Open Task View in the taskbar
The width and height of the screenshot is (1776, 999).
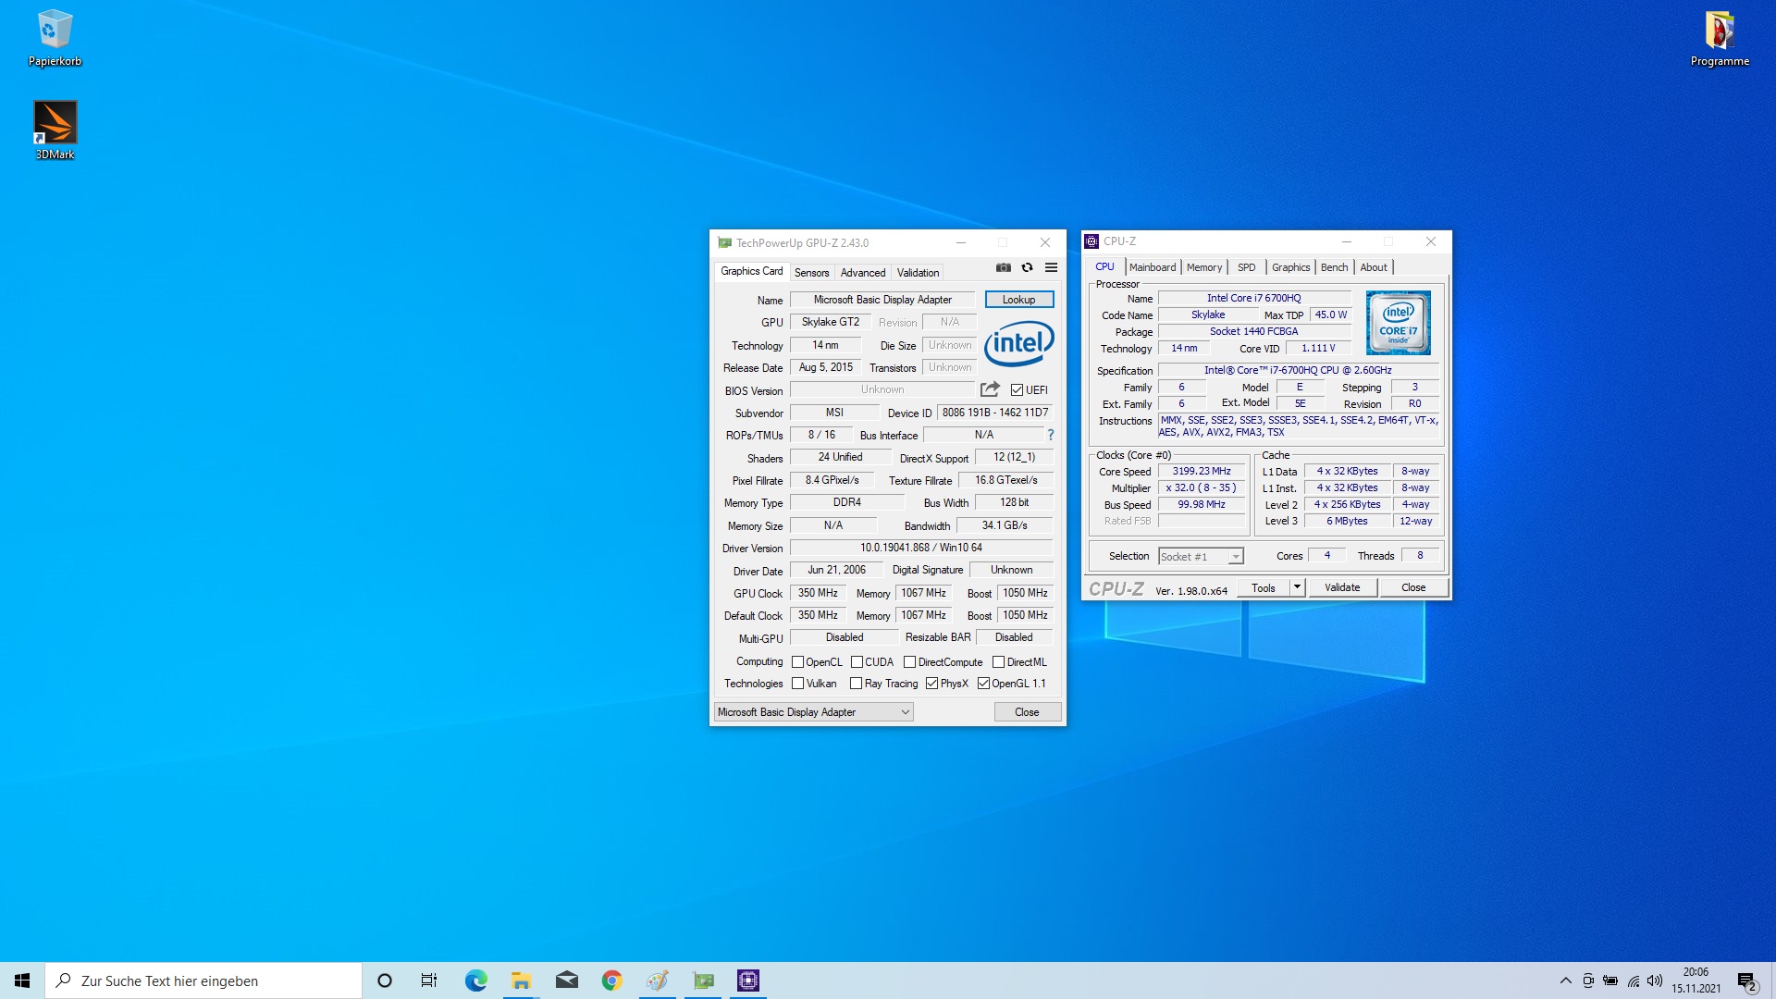tap(429, 980)
